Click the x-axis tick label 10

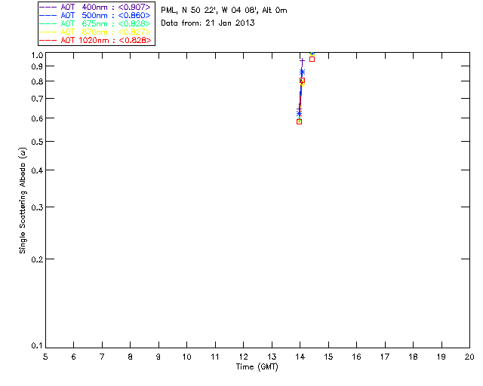186,357
